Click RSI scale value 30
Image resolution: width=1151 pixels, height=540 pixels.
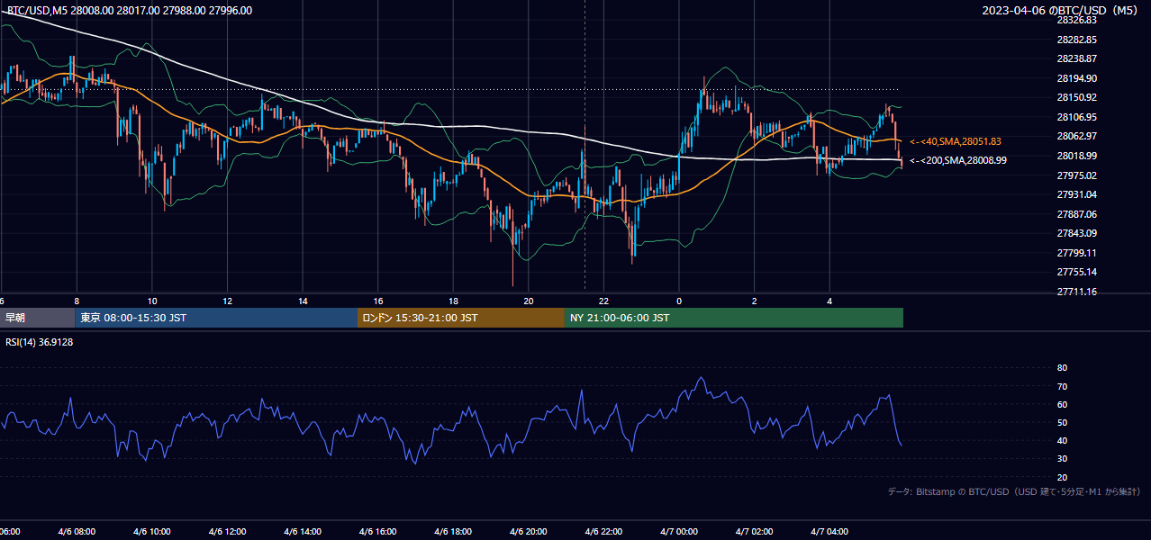point(1062,458)
